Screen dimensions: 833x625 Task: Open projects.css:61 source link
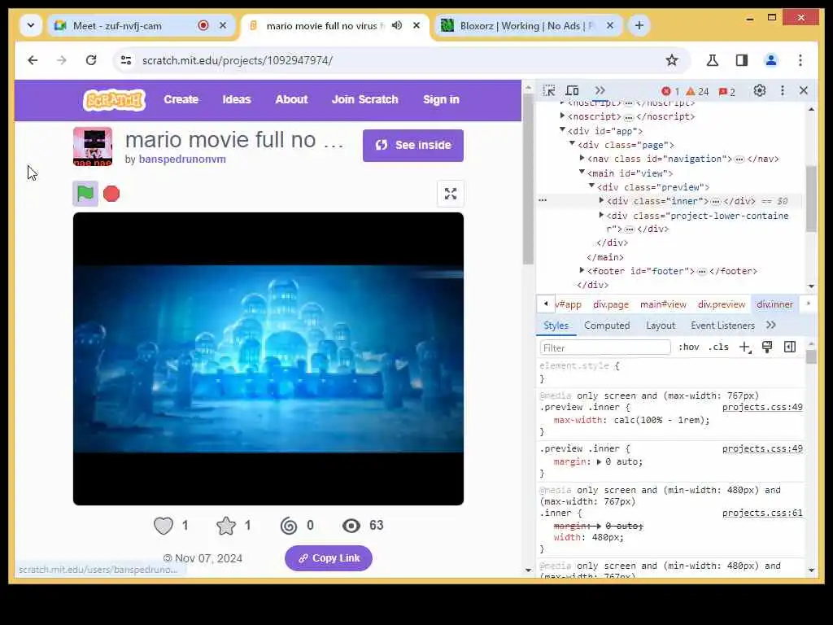(762, 514)
